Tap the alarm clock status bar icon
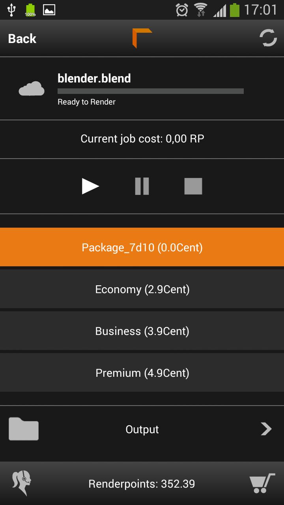The width and height of the screenshot is (284, 505). [182, 10]
